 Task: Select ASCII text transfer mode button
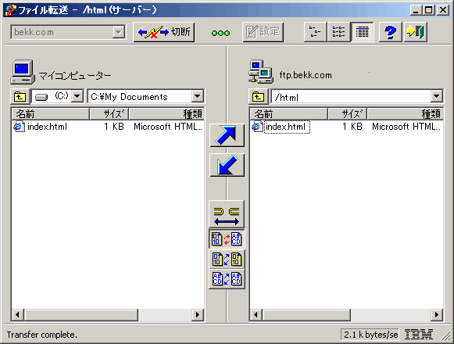(x=227, y=279)
